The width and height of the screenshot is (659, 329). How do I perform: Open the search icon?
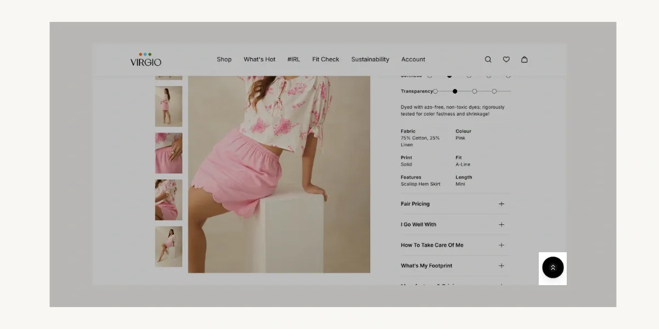(x=488, y=59)
